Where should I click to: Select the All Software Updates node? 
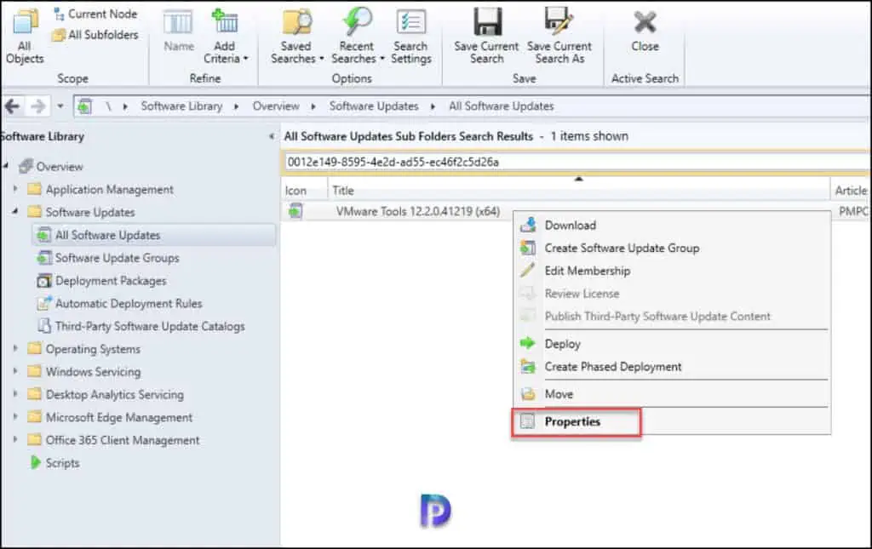[x=154, y=235]
